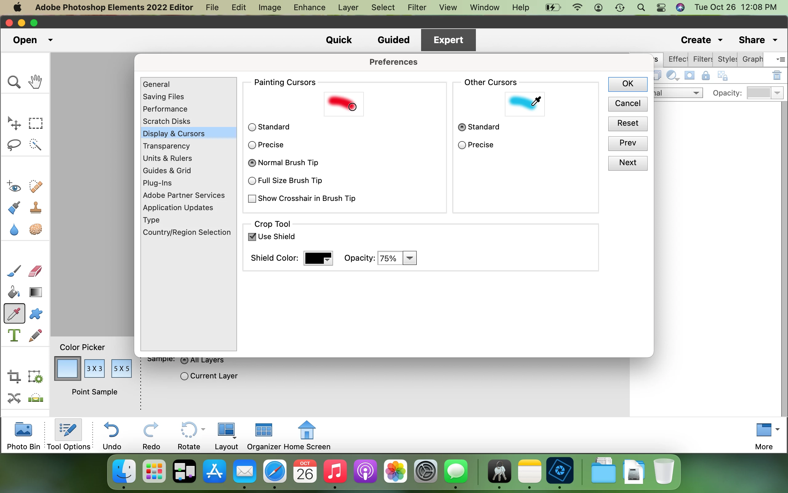Open the Enhance menu
Image resolution: width=788 pixels, height=493 pixels.
pos(309,7)
